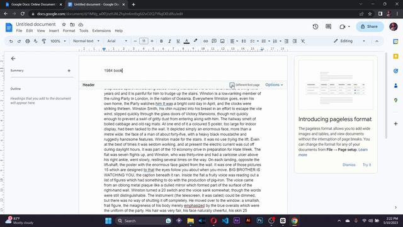Open the zoom level dropdown
Screen dimensions: 403x227
(x=58, y=41)
